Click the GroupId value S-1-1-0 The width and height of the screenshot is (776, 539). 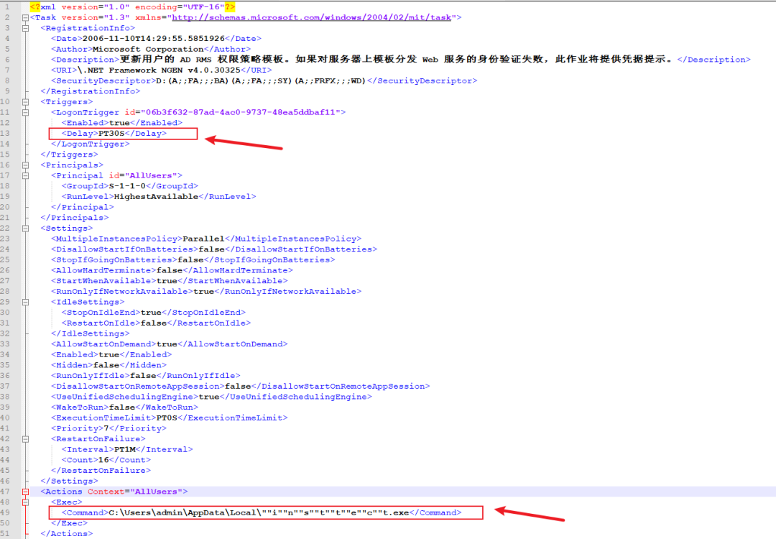click(127, 186)
